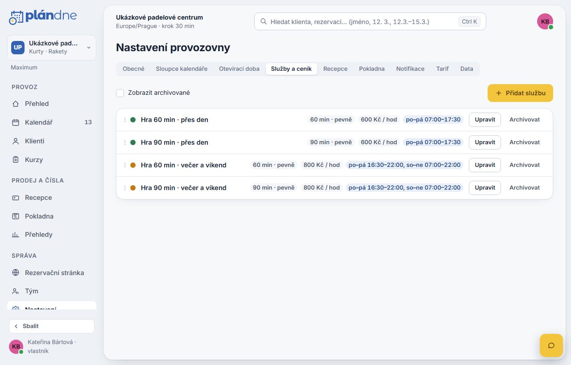Collapse the sidebar with Sbalit

52,326
